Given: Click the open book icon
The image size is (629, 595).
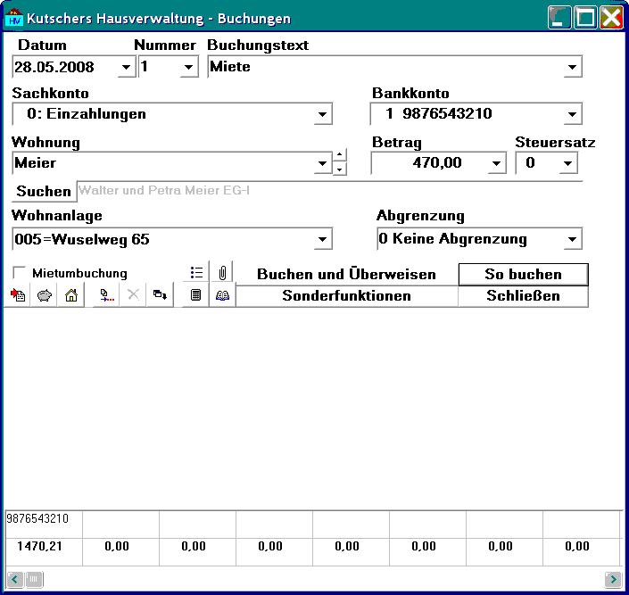Looking at the screenshot, I should coord(223,295).
